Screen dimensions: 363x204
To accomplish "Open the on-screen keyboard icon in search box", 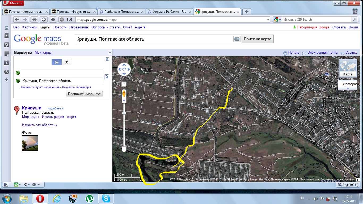I will click(x=237, y=39).
